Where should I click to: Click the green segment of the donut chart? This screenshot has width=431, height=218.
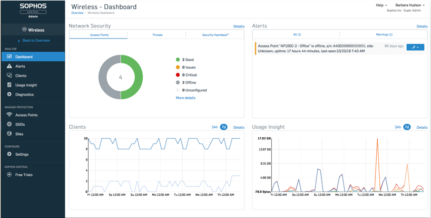click(x=139, y=77)
